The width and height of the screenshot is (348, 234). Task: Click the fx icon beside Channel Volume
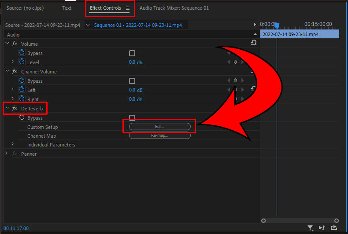[x=15, y=71]
